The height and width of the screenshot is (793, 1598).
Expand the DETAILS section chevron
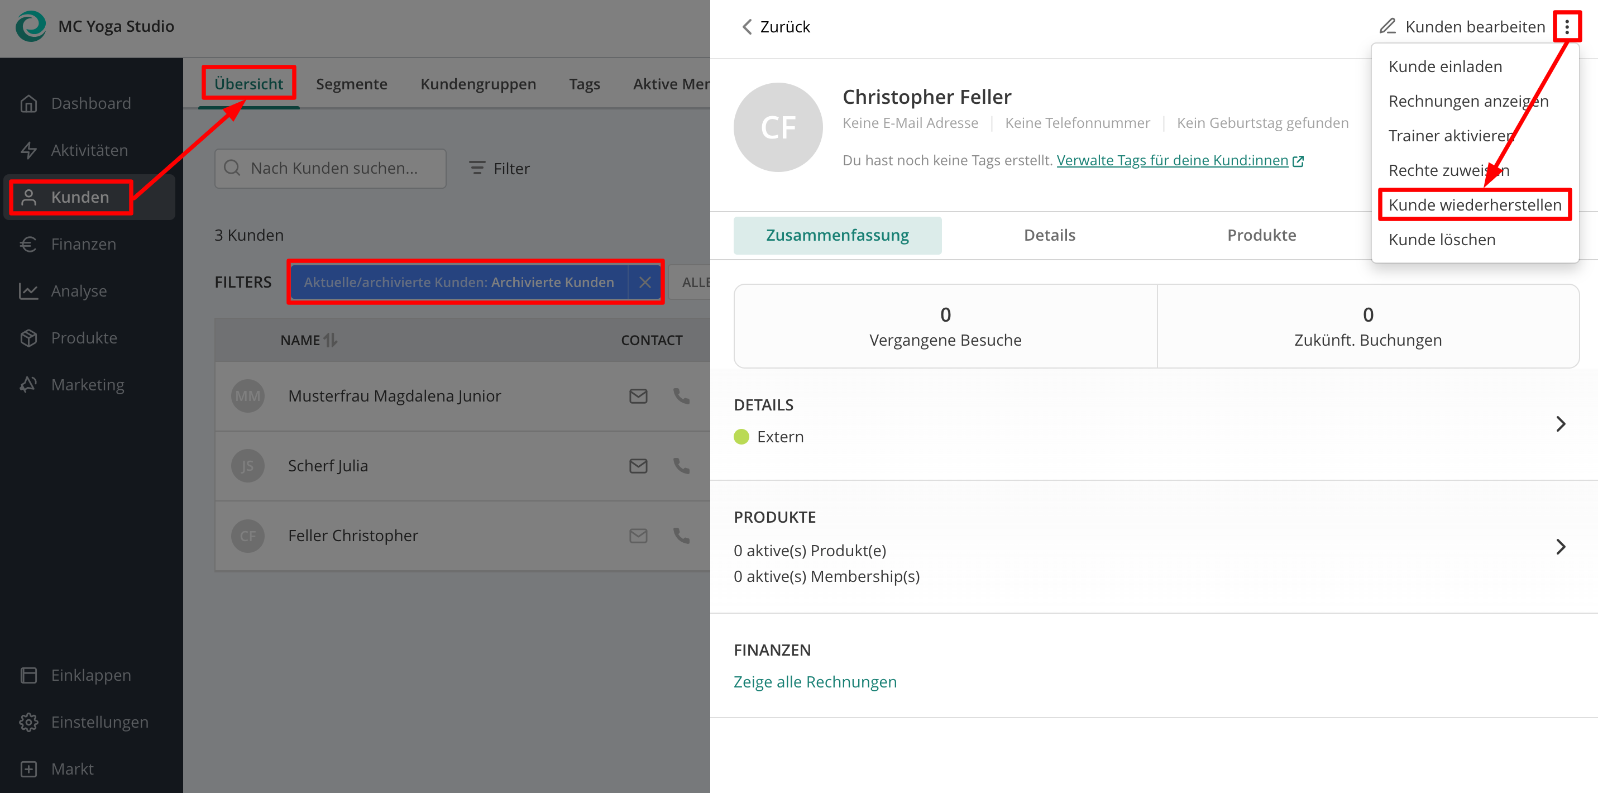(1561, 424)
